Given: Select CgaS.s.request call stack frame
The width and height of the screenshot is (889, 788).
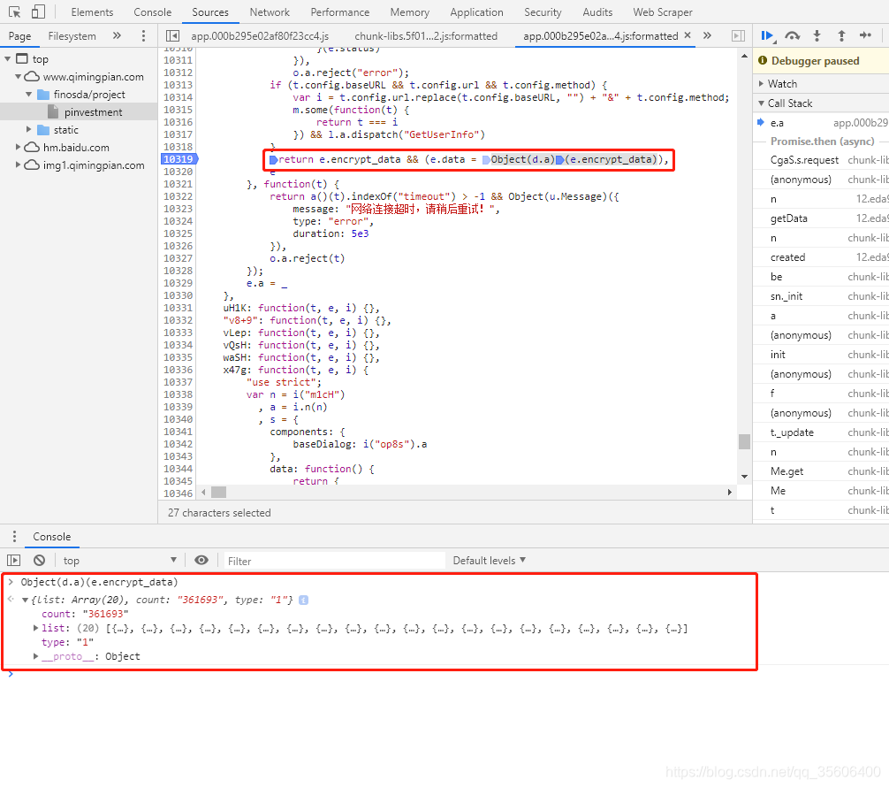Looking at the screenshot, I should tap(821, 160).
